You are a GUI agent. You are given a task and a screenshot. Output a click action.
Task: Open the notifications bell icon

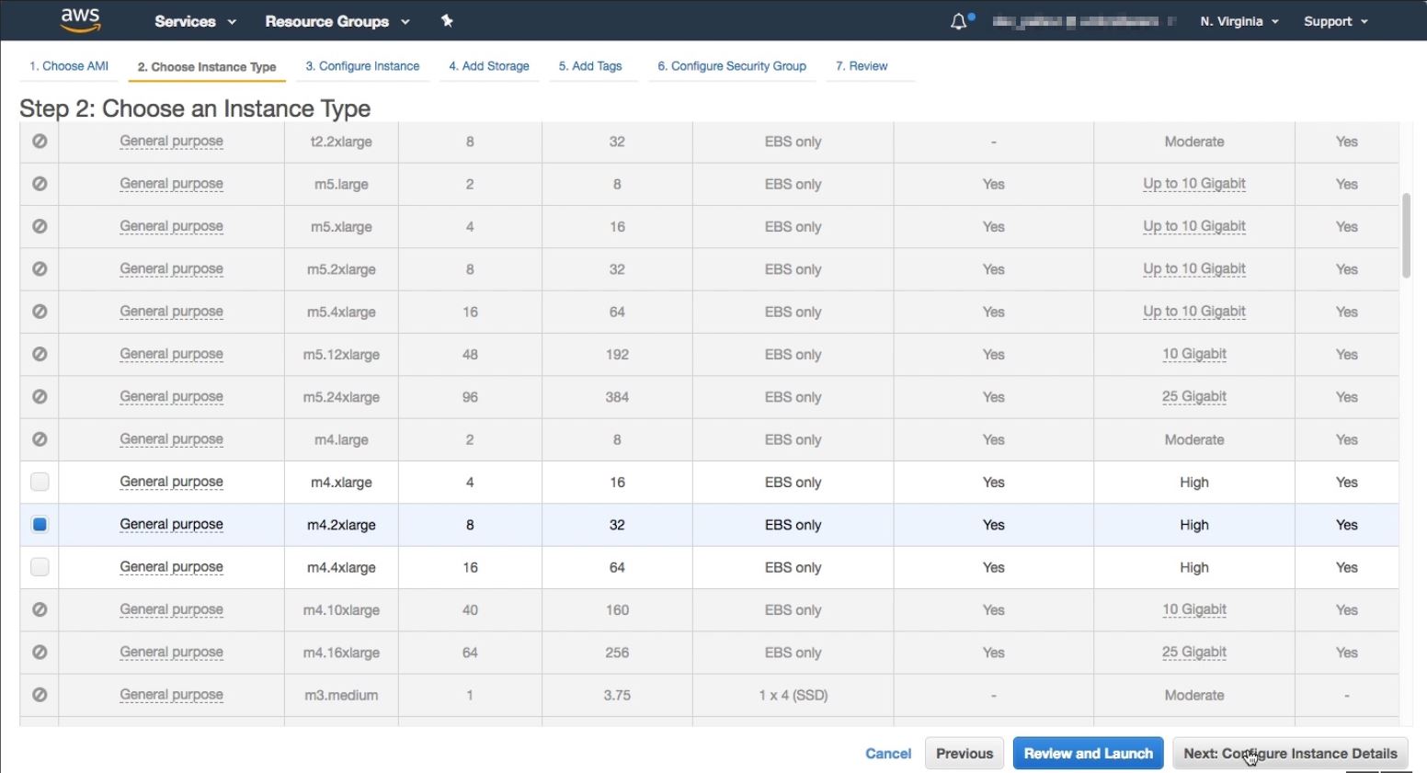(x=959, y=21)
